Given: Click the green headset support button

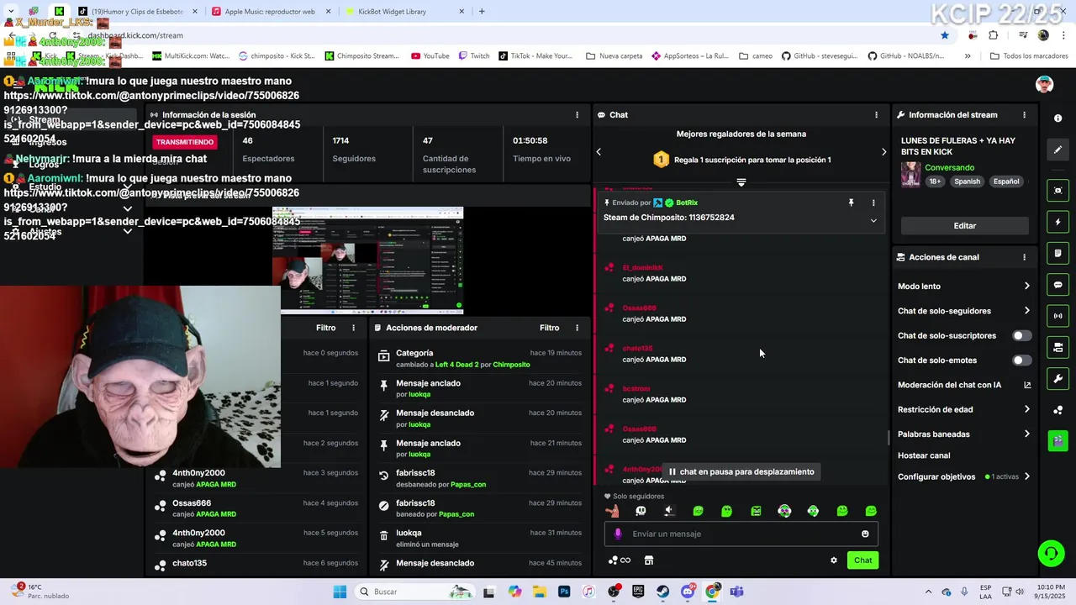Looking at the screenshot, I should pos(1051,553).
